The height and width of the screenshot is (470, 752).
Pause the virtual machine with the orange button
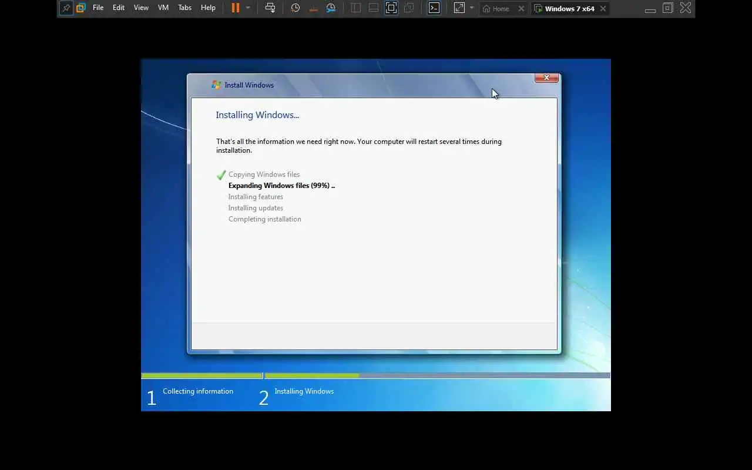coord(236,8)
